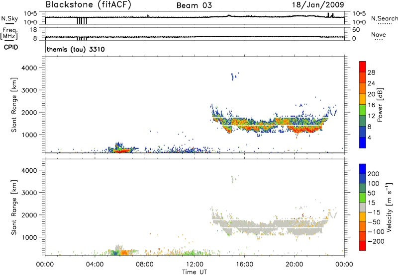The width and height of the screenshot is (398, 275).
Task: Click the "16:00" time tick label
Action: pyautogui.click(x=244, y=265)
